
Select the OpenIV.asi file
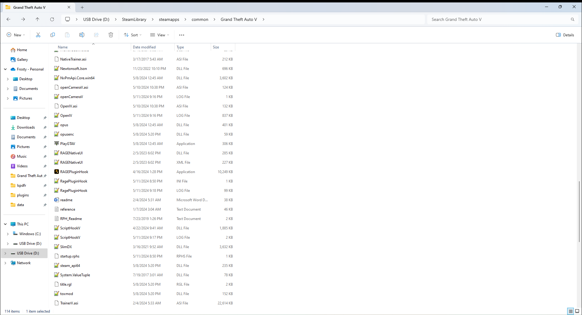pyautogui.click(x=69, y=106)
